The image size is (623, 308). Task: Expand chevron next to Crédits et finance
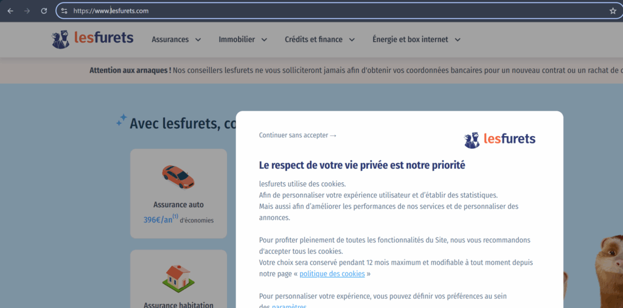[351, 39]
